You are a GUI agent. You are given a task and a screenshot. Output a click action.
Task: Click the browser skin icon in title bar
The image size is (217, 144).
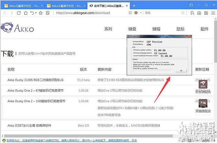191,5
